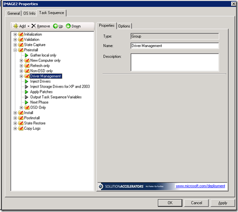
Task: Click the Preinstall group folder icon
Action: pyautogui.click(x=21, y=50)
